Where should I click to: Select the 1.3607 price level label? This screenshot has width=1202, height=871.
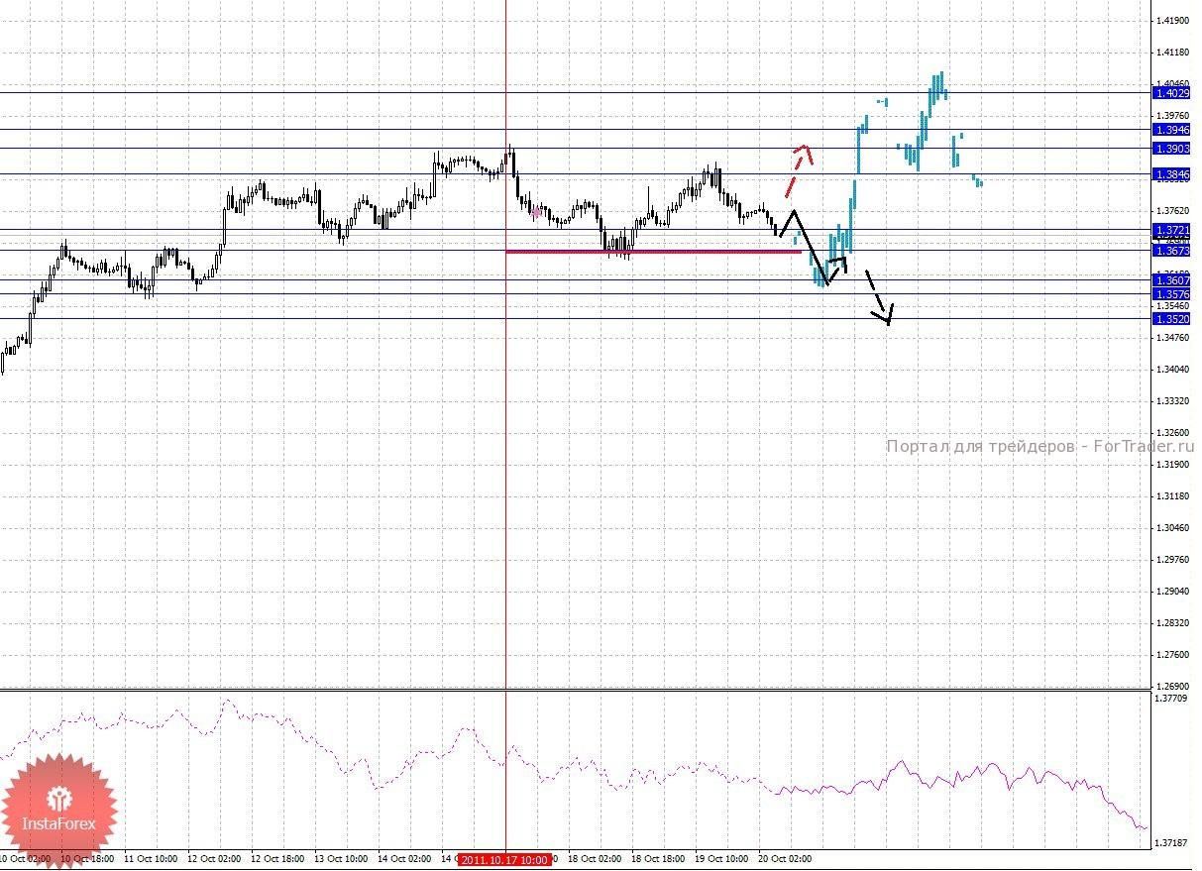[1171, 280]
